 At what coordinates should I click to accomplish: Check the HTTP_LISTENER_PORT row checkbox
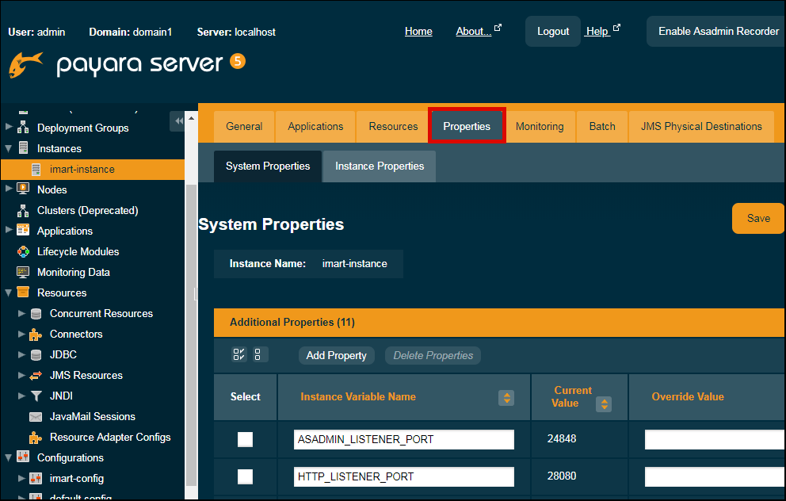(x=246, y=476)
